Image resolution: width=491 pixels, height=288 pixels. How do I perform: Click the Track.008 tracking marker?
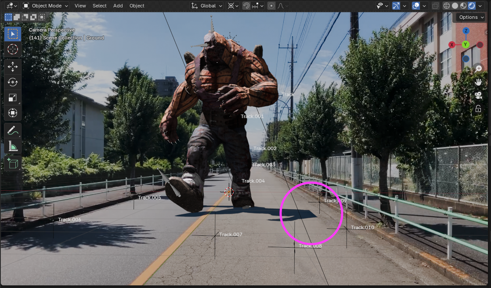(x=294, y=247)
